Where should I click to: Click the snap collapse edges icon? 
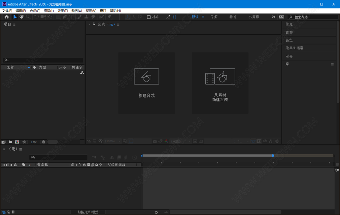click(x=168, y=17)
